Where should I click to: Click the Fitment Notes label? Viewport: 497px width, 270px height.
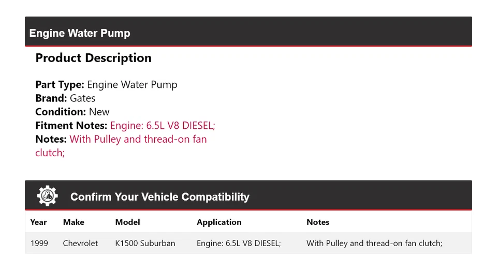coord(71,125)
